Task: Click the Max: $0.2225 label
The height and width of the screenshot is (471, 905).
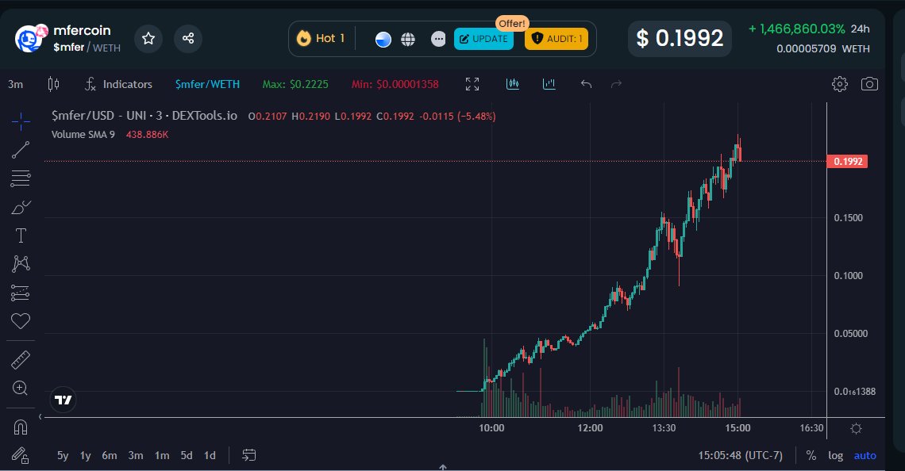Action: (x=295, y=84)
